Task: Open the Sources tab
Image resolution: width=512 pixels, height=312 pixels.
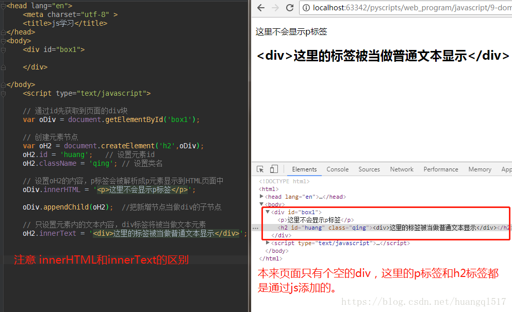Action: click(369, 169)
